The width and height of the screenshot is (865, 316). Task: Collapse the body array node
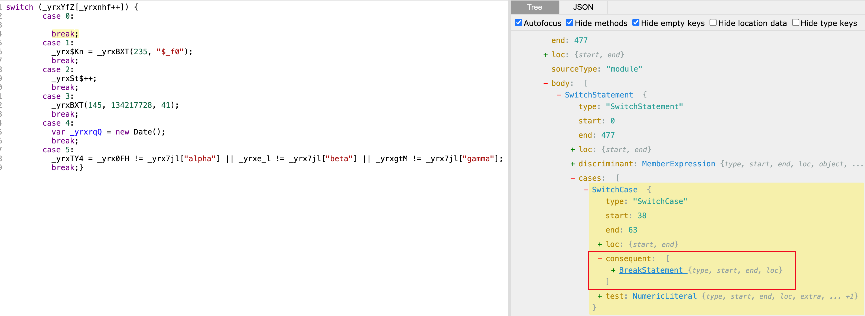pyautogui.click(x=545, y=83)
